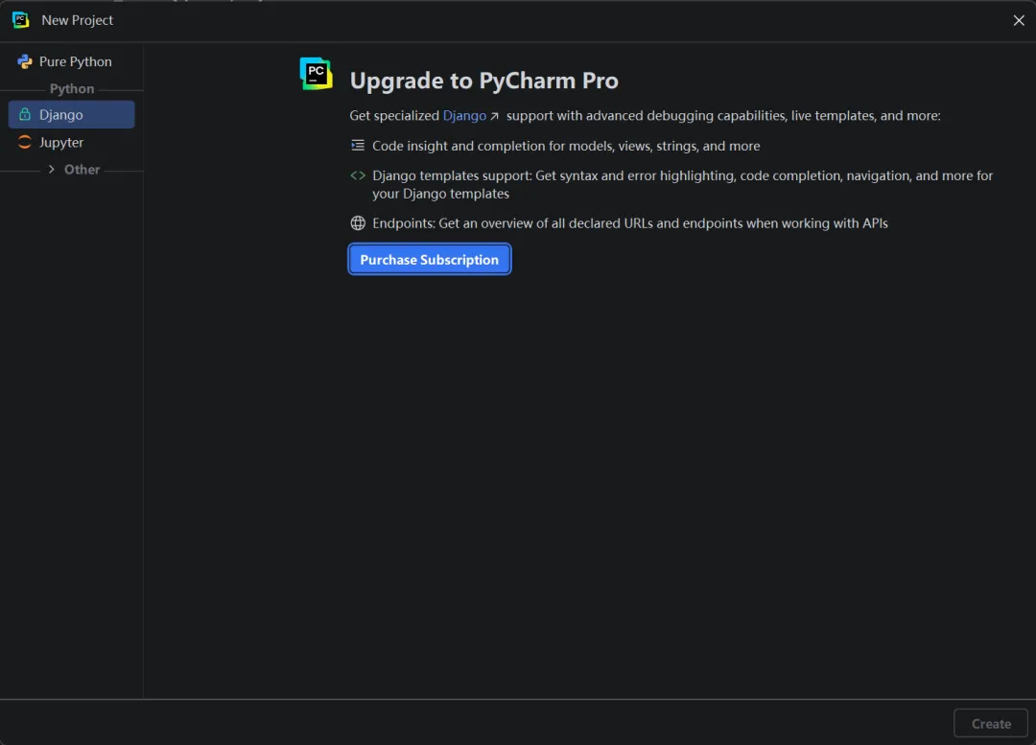Click the Jupyter orange icon
The image size is (1036, 745).
(24, 142)
